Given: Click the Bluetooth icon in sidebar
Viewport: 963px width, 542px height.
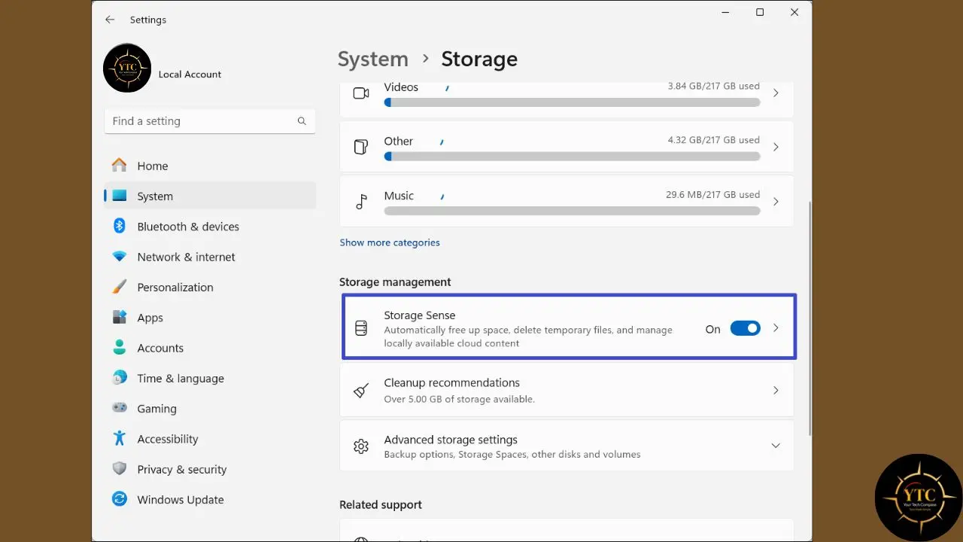Looking at the screenshot, I should coord(120,226).
